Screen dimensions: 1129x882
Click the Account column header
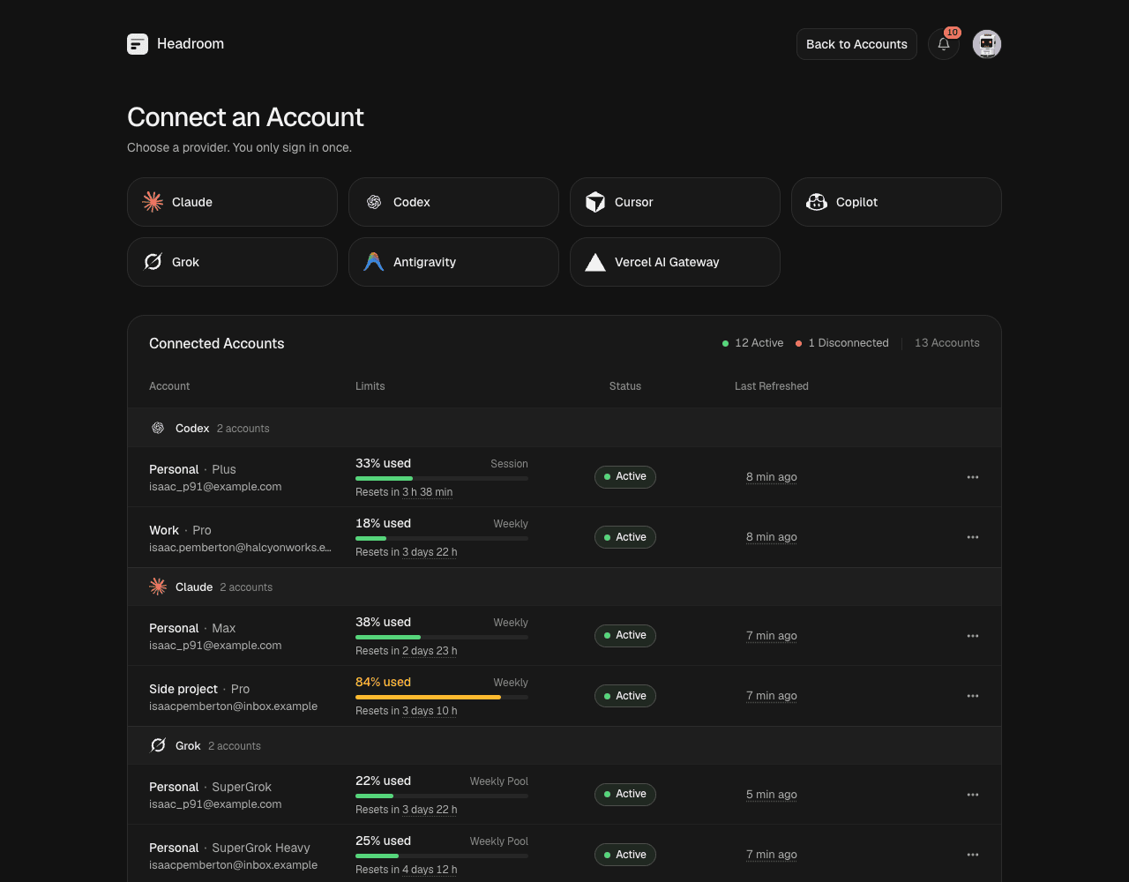point(169,386)
